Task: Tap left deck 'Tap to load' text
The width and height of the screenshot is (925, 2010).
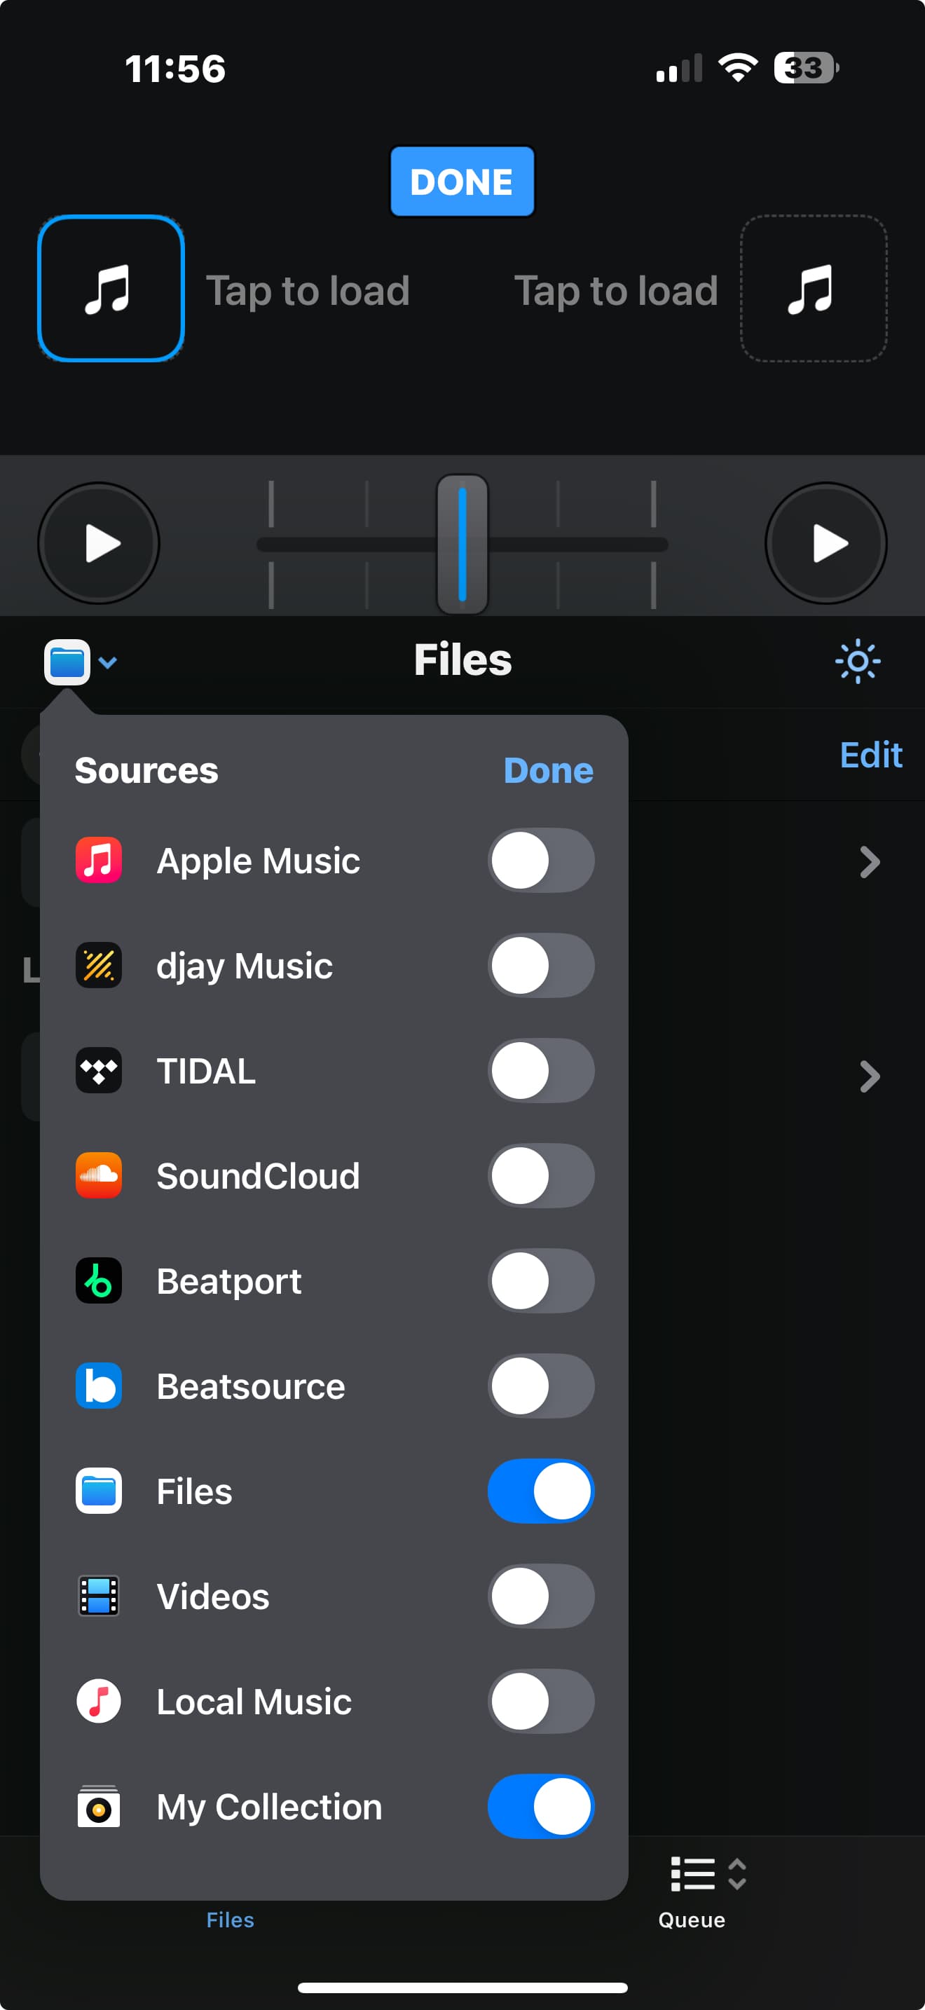Action: click(x=308, y=291)
